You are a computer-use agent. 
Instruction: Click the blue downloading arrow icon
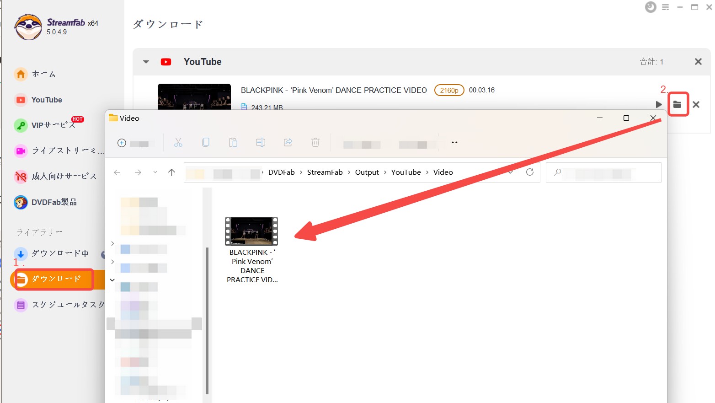point(21,253)
